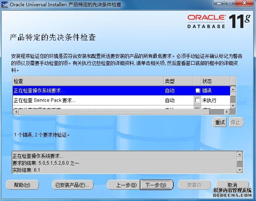256x201 pixels.
Task: Open 帮助(H) help
Action: [x=22, y=185]
